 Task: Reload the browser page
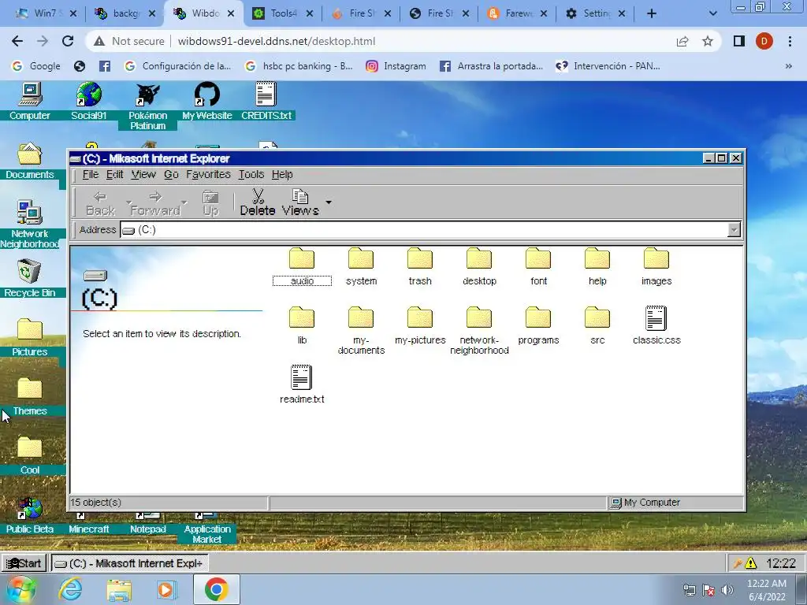(68, 41)
